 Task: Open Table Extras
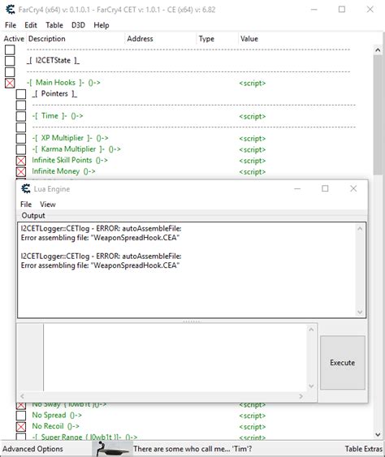[x=363, y=449]
